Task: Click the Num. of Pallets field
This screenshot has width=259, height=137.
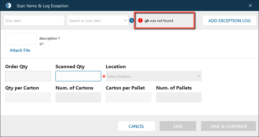Action: 179,97
